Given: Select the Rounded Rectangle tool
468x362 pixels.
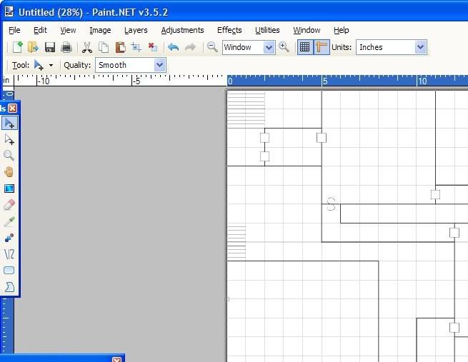Looking at the screenshot, I should [9, 271].
